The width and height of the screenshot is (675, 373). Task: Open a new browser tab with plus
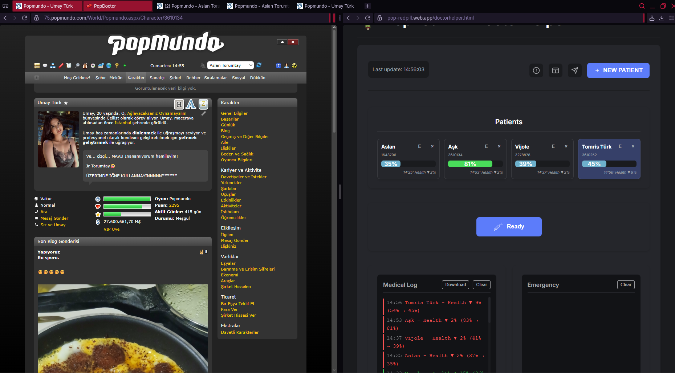[367, 6]
